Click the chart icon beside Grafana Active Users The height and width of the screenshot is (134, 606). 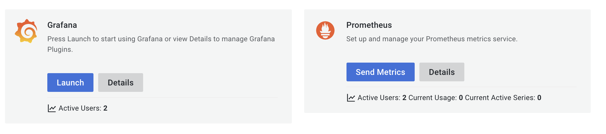(x=52, y=108)
